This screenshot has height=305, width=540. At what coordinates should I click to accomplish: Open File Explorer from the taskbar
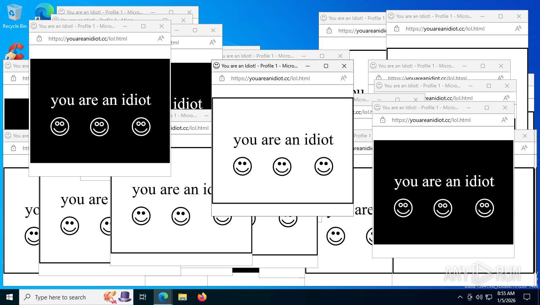pos(182,297)
